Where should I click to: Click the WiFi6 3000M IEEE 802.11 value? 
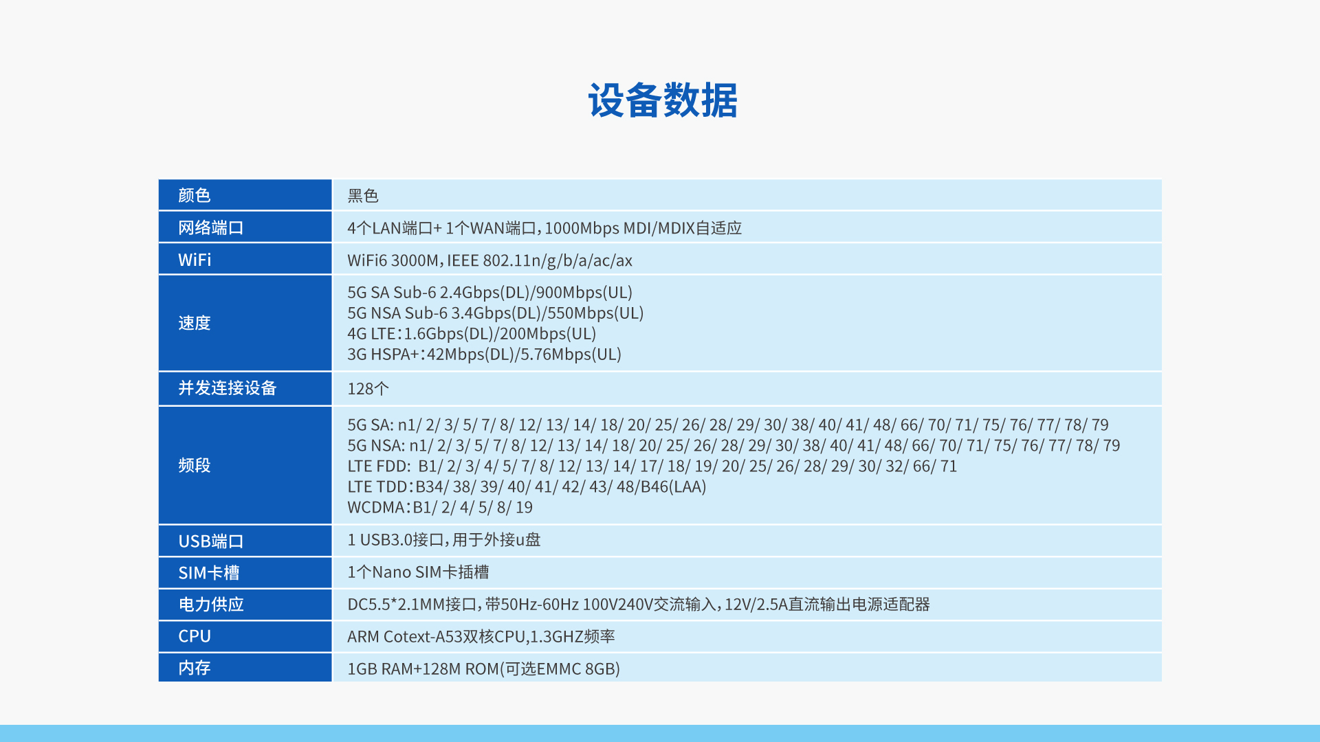[x=489, y=260]
